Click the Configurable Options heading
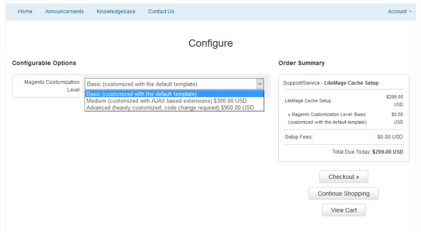Screen dimensions: 421x232 44,63
